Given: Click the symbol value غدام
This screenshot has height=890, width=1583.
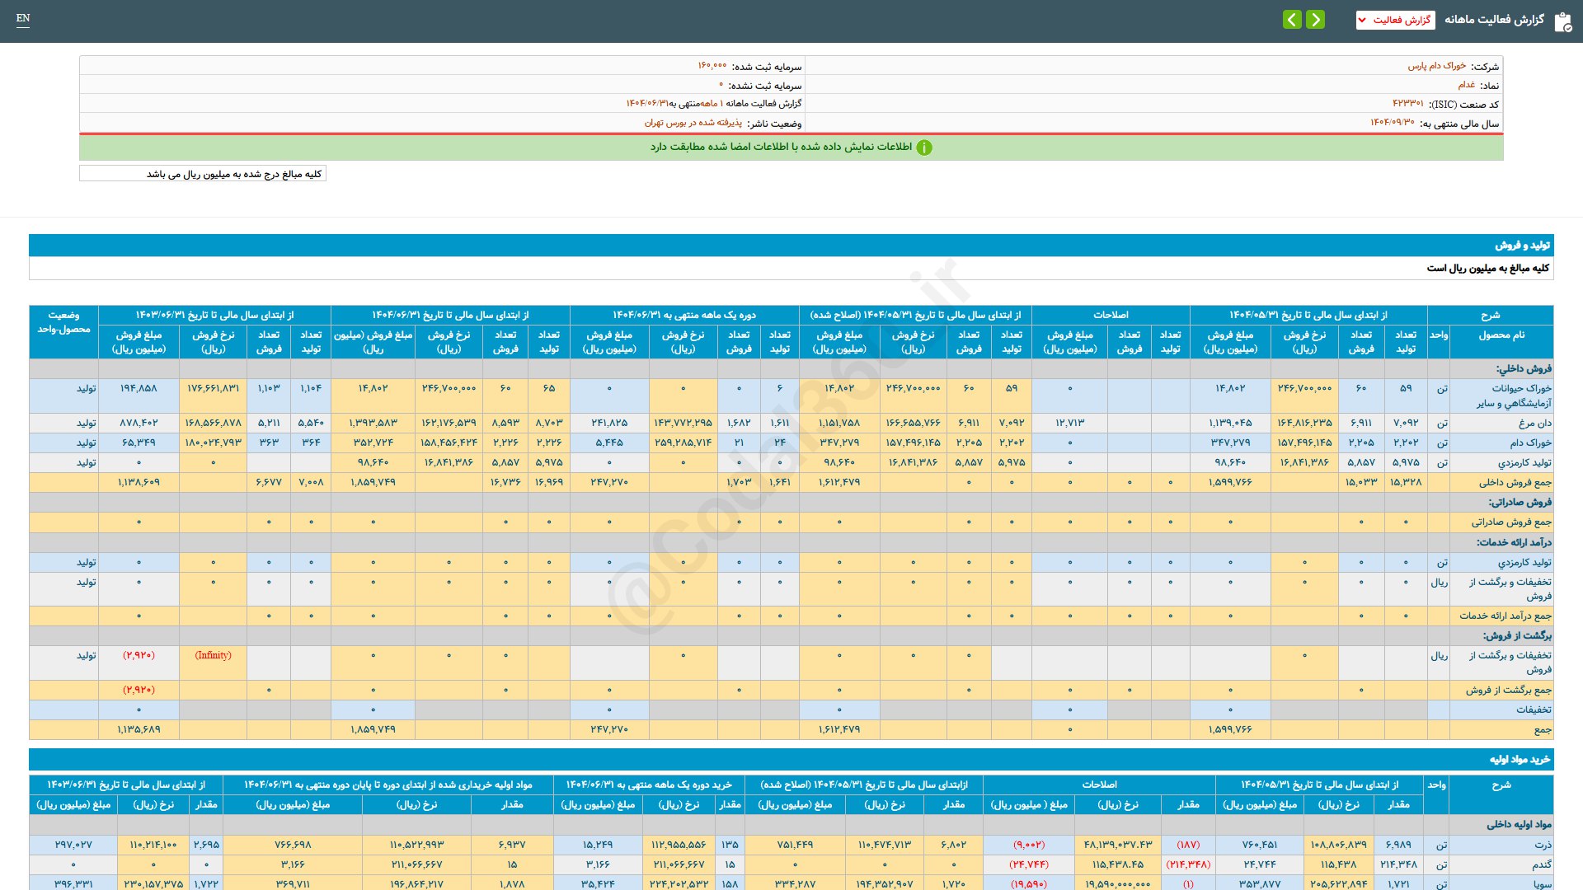Looking at the screenshot, I should pyautogui.click(x=1466, y=85).
